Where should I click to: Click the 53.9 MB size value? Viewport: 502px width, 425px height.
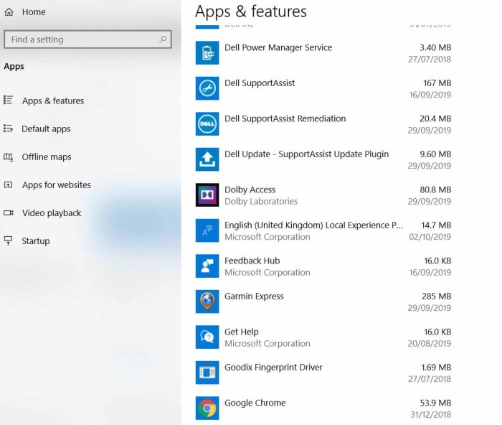[435, 403]
